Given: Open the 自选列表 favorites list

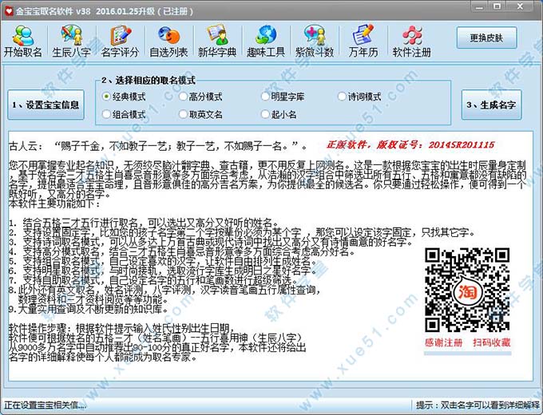Looking at the screenshot, I should pyautogui.click(x=168, y=41).
